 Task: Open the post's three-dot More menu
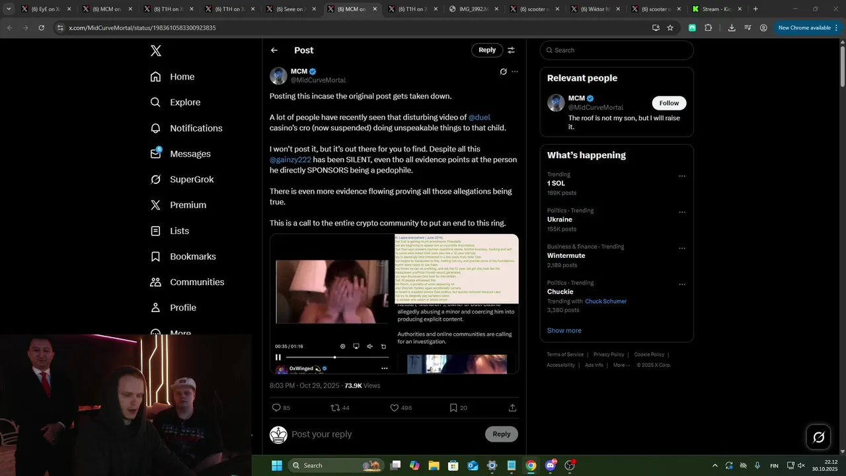515,71
